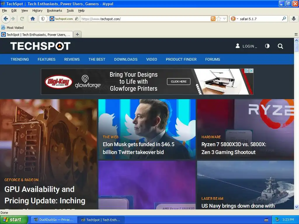The height and width of the screenshot is (224, 299).
Task: Open the Help menu
Action: tap(81, 10)
